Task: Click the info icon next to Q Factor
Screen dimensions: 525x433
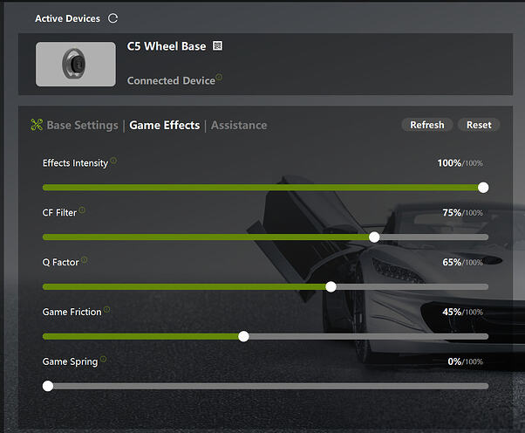Action: [x=85, y=259]
